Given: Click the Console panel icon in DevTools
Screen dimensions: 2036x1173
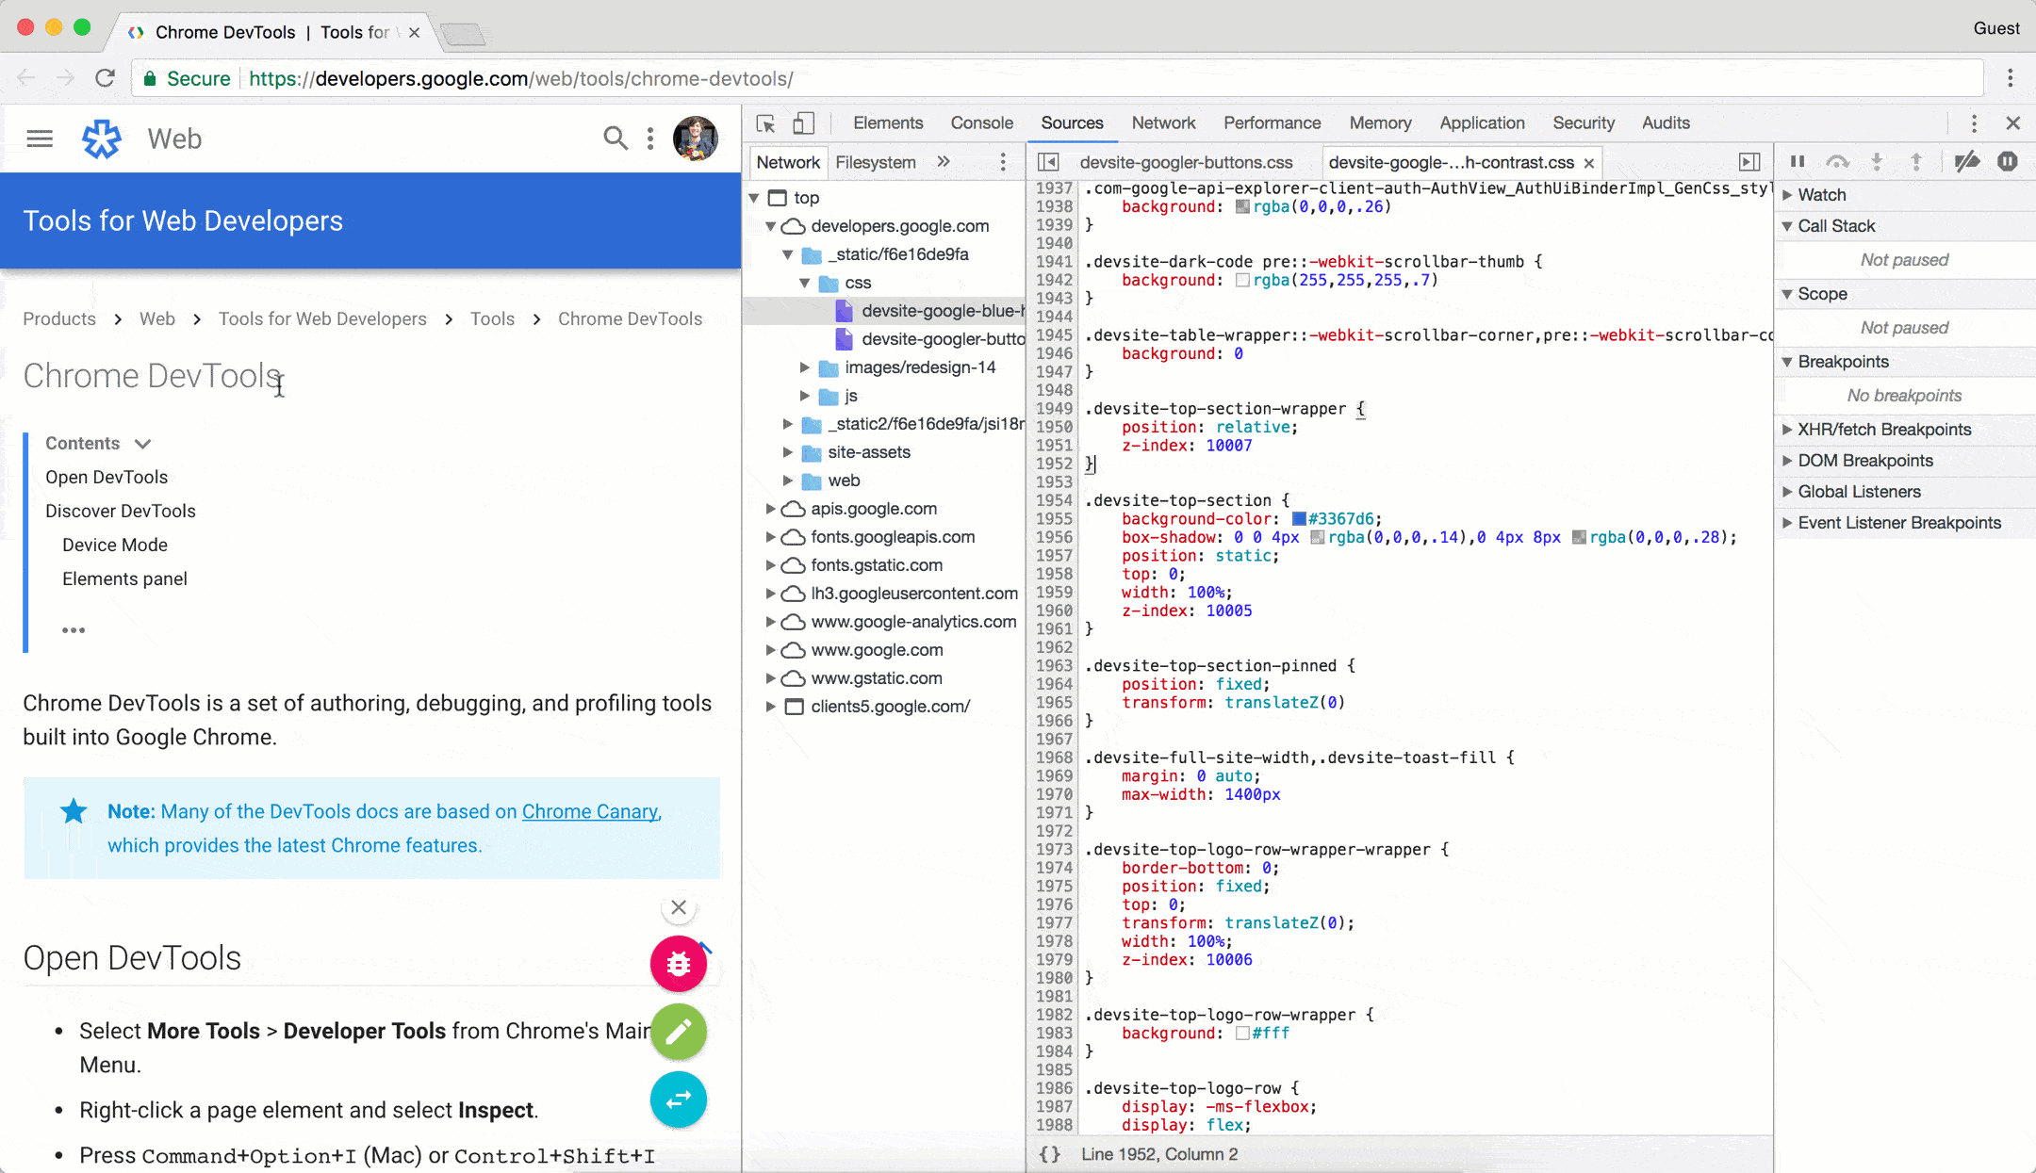Looking at the screenshot, I should coord(981,123).
